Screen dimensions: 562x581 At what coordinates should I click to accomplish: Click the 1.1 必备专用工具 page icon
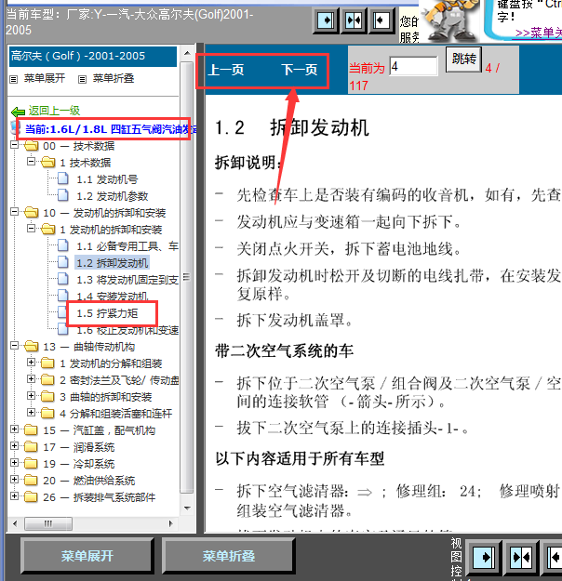pos(63,245)
